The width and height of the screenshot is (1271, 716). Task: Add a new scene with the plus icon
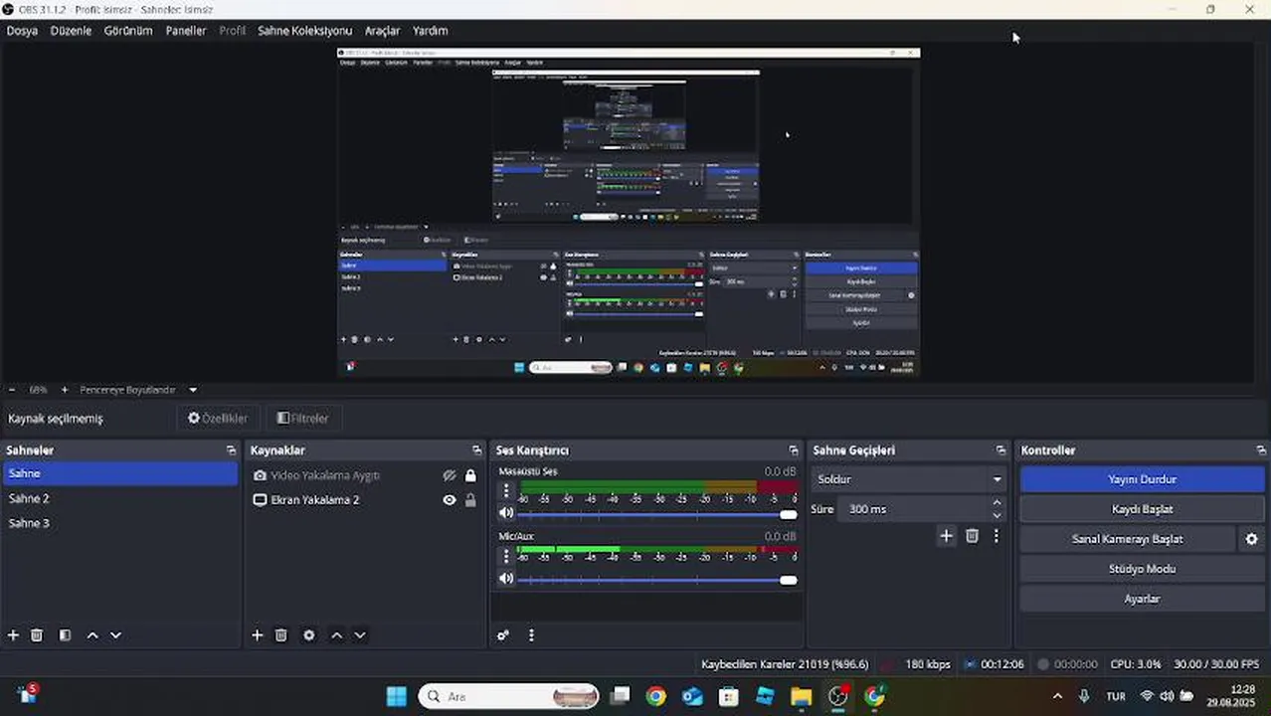(x=13, y=635)
